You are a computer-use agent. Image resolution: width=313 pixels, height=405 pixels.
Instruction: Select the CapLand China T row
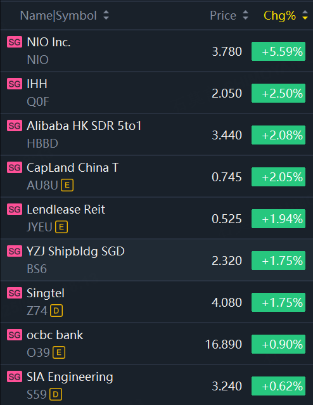click(156, 176)
